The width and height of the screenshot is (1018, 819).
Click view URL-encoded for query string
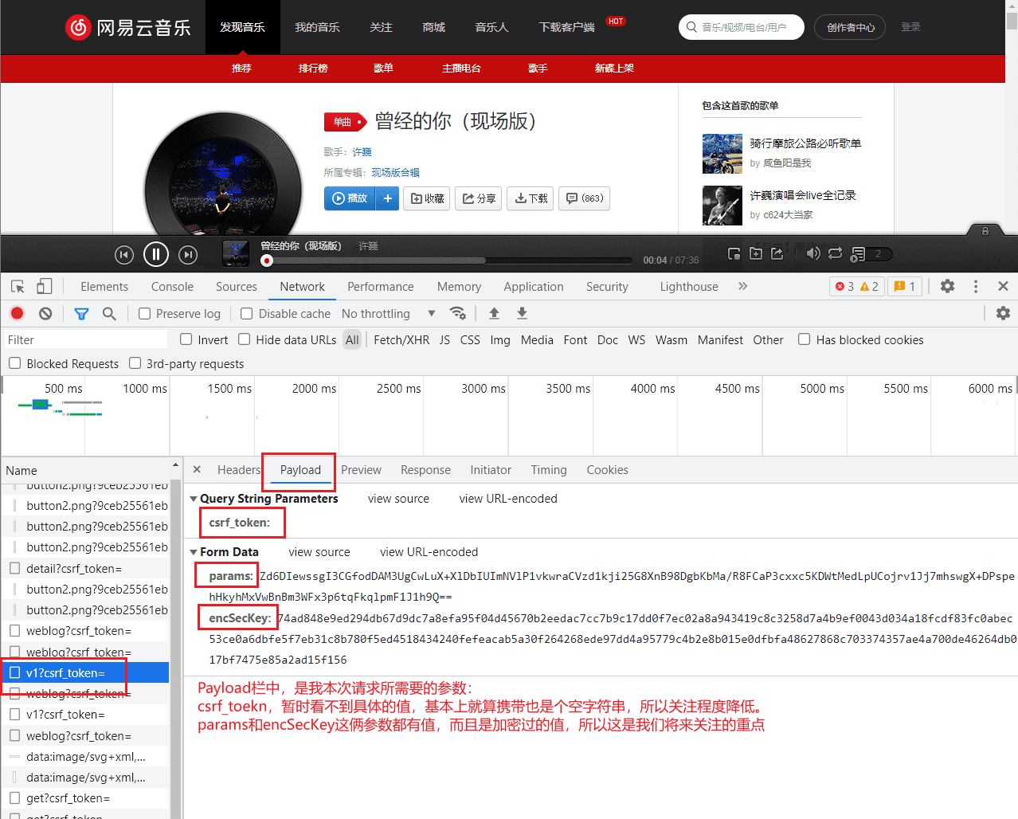[x=508, y=499]
